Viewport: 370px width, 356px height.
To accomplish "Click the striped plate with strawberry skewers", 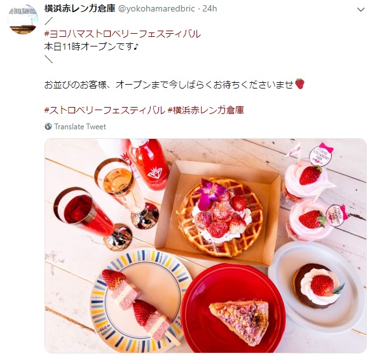I will point(139,298).
